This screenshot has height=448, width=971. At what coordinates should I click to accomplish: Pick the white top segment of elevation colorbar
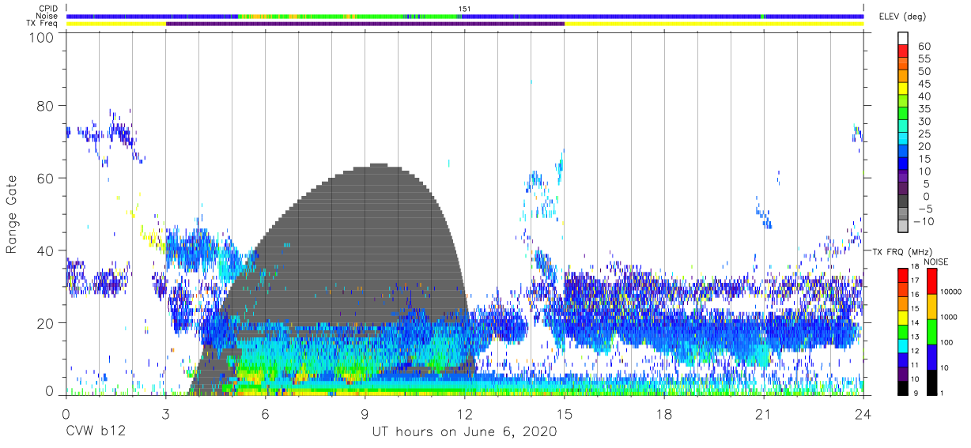tap(904, 38)
